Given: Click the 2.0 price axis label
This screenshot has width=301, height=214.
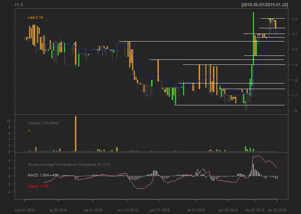Looking at the screenshot, I should 295,50.
